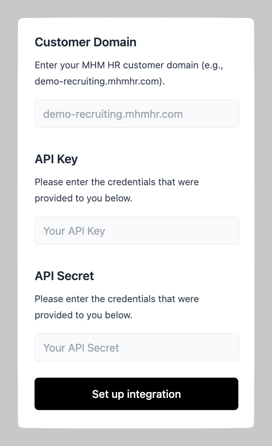The width and height of the screenshot is (272, 446).
Task: Select the Your API Secret input box
Action: click(x=136, y=348)
